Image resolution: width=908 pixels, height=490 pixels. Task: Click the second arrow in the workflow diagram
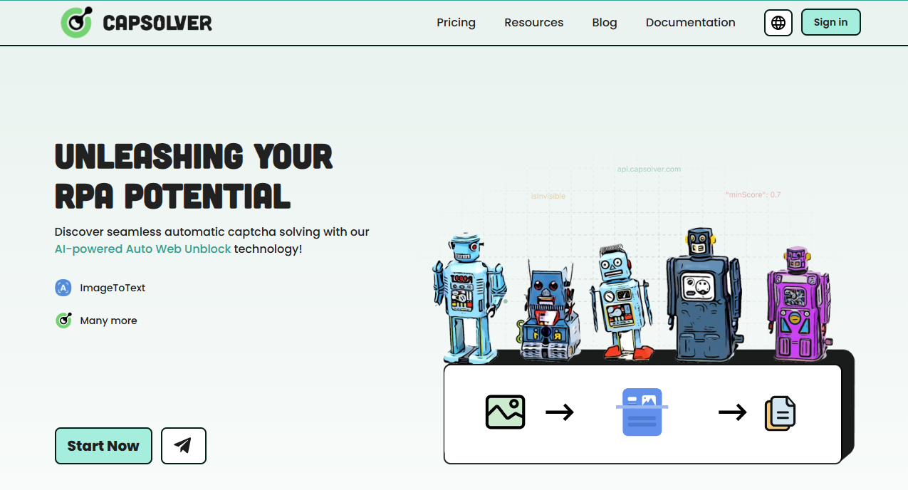[x=732, y=412]
